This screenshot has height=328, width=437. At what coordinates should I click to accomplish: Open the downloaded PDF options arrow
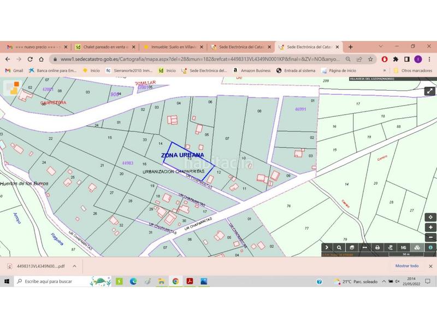coord(74,266)
